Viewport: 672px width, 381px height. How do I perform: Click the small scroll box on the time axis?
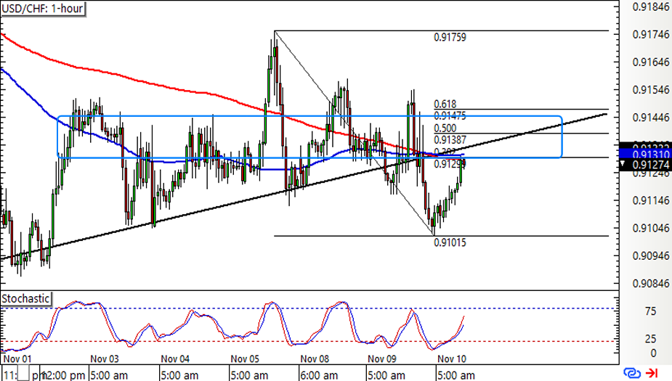click(25, 375)
